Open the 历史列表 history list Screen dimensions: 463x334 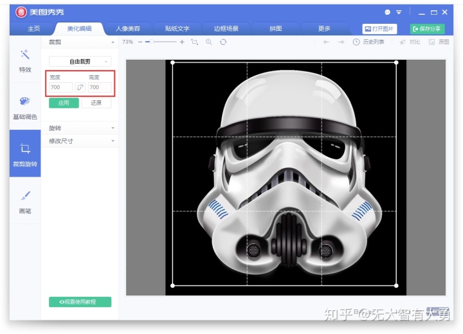tap(368, 42)
